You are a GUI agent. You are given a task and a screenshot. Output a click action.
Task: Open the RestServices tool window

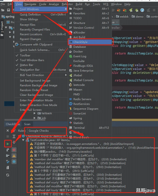(x=90, y=104)
